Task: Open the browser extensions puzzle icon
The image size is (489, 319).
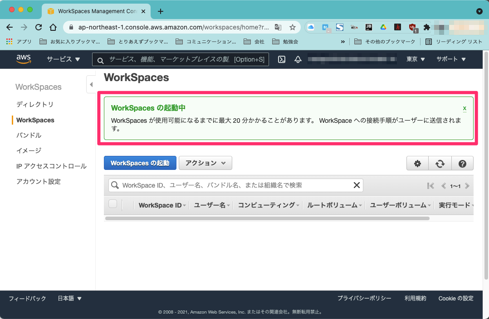Action: tap(426, 27)
